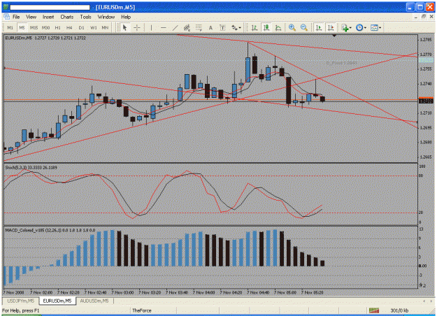Click the 7 Nov 04:00 time label

pyautogui.click(x=203, y=292)
